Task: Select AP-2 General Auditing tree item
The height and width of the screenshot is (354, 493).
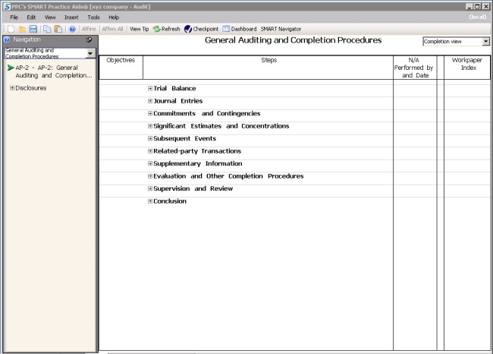Action: tap(54, 71)
